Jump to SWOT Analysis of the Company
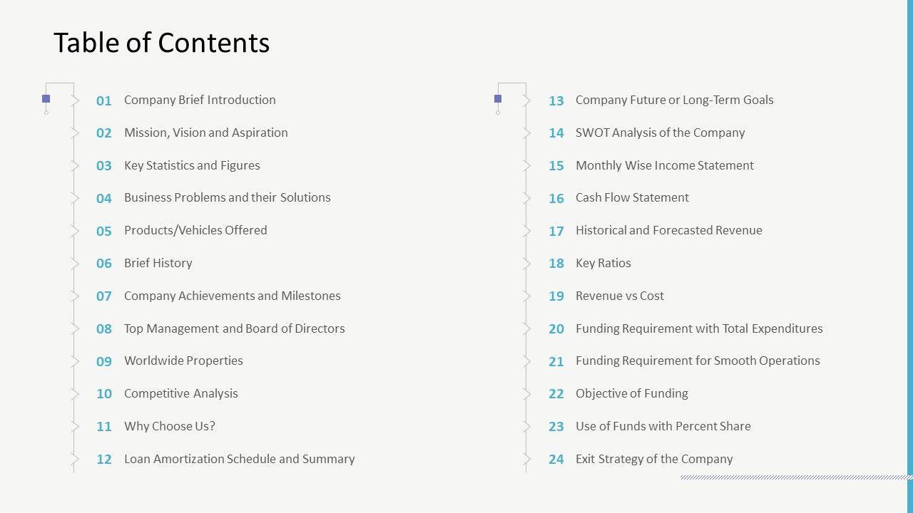The width and height of the screenshot is (913, 513). [660, 133]
